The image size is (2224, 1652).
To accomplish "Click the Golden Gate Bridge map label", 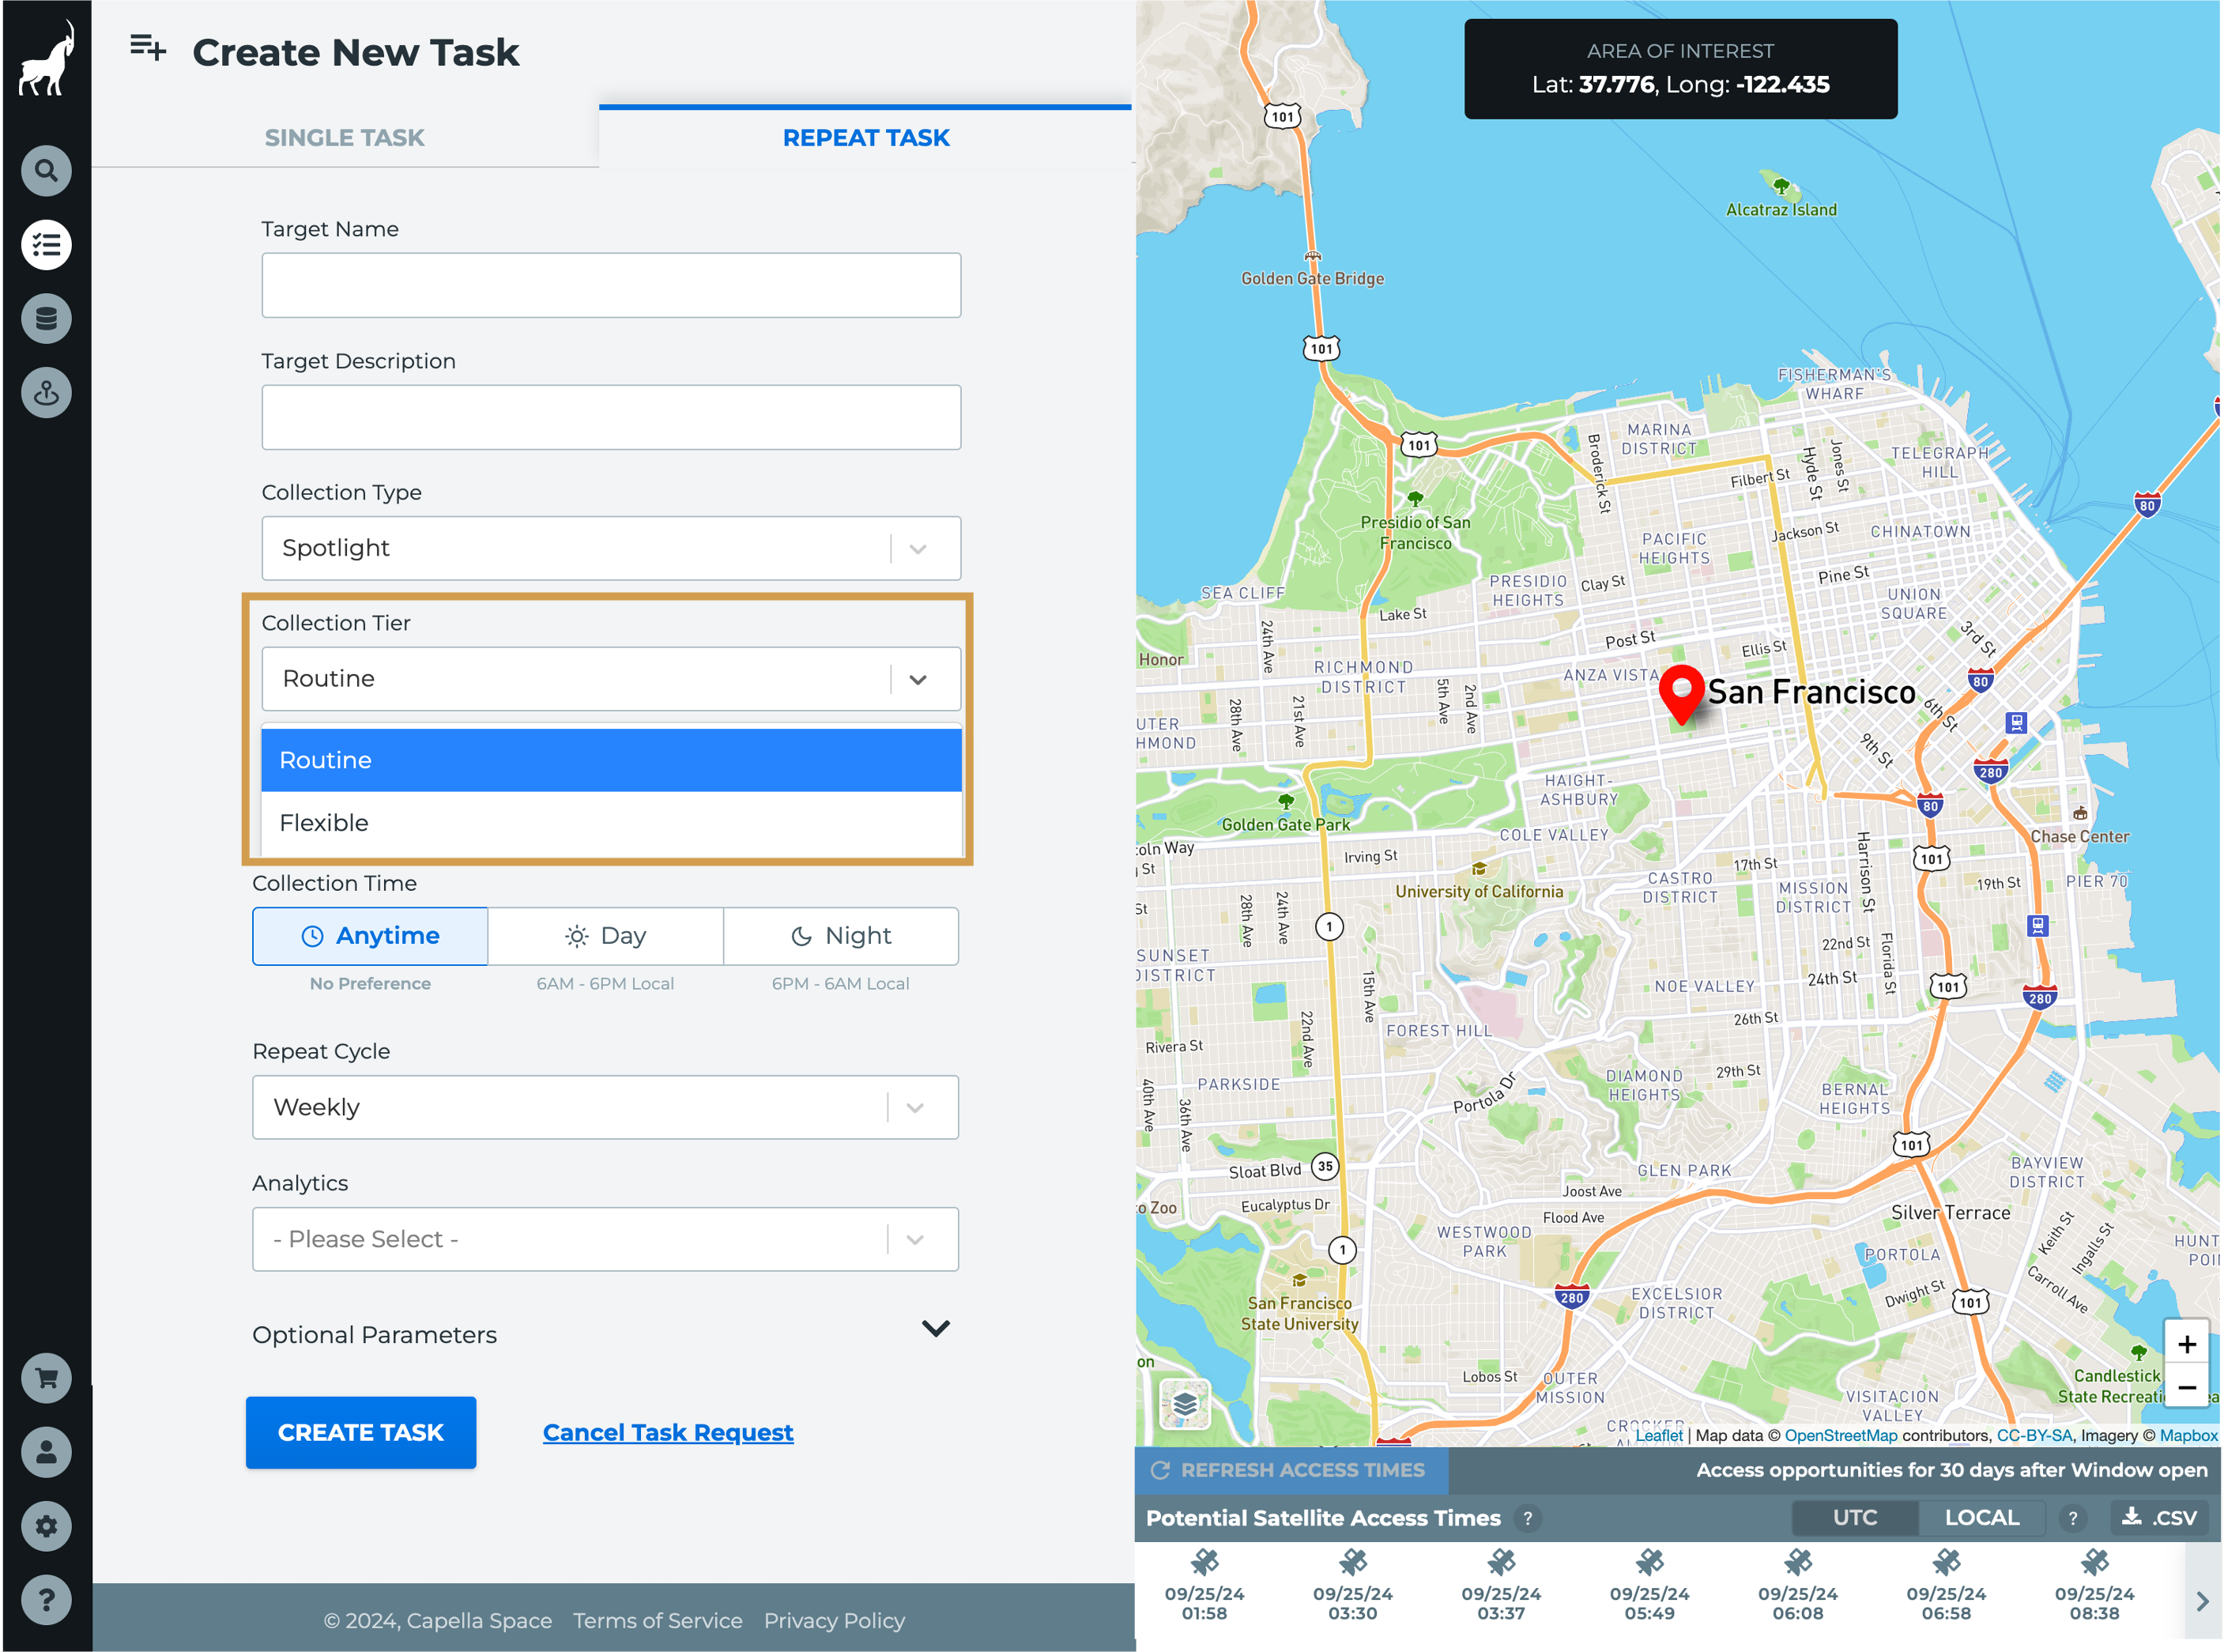I will click(1312, 279).
